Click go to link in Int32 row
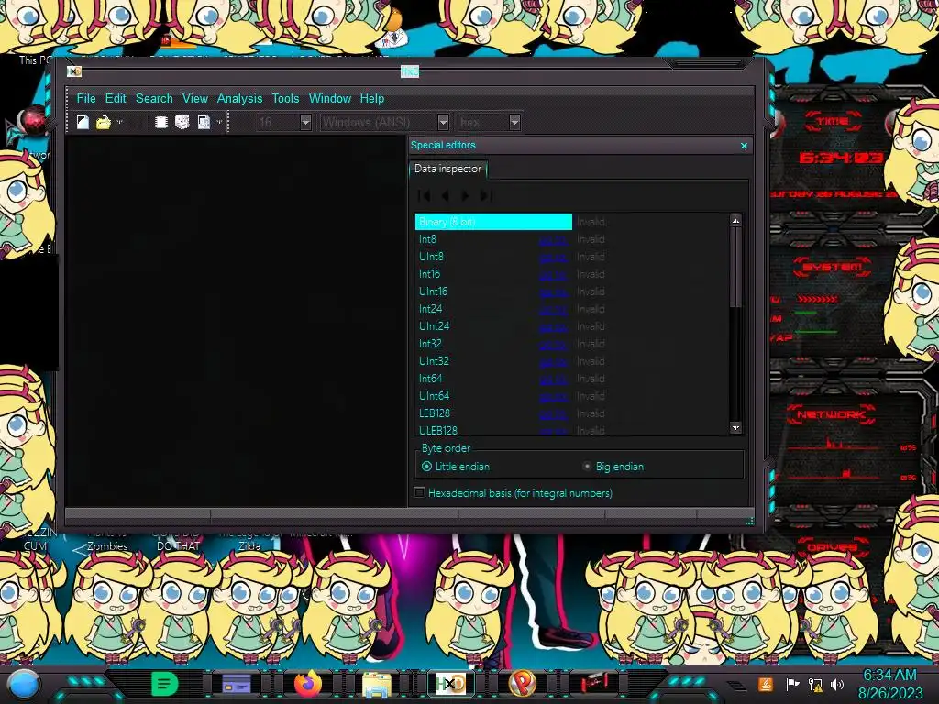Screen dimensions: 939x704 coord(553,345)
